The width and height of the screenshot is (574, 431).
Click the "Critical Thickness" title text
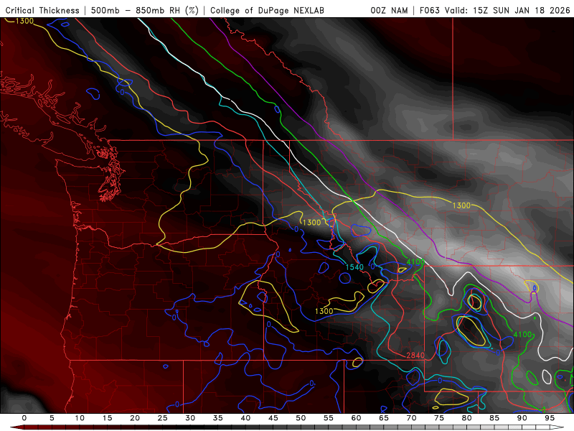[x=42, y=11]
